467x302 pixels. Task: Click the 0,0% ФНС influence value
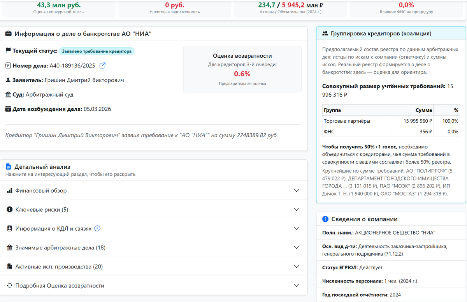(x=406, y=5)
